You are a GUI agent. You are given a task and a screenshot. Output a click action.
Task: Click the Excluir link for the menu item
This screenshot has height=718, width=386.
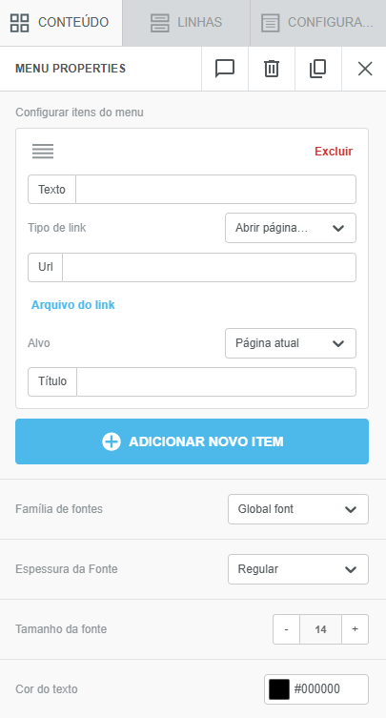pyautogui.click(x=334, y=152)
